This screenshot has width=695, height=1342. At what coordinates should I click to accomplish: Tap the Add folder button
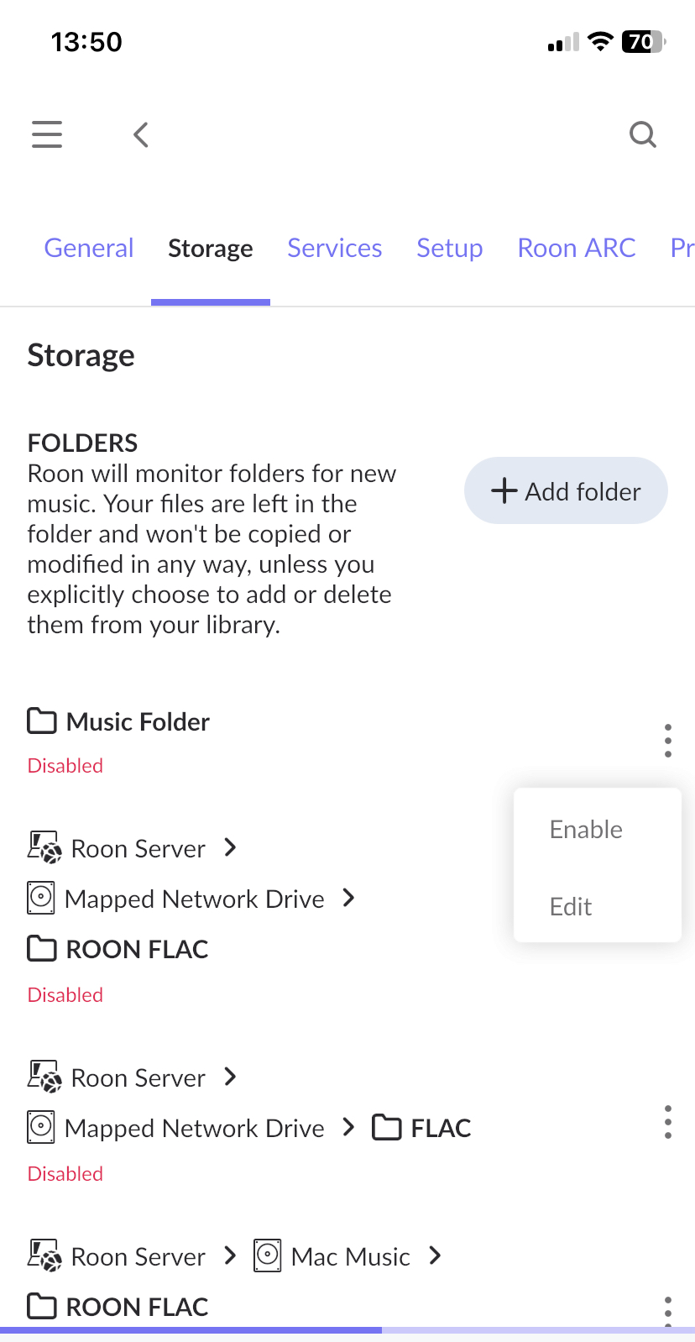pos(566,490)
